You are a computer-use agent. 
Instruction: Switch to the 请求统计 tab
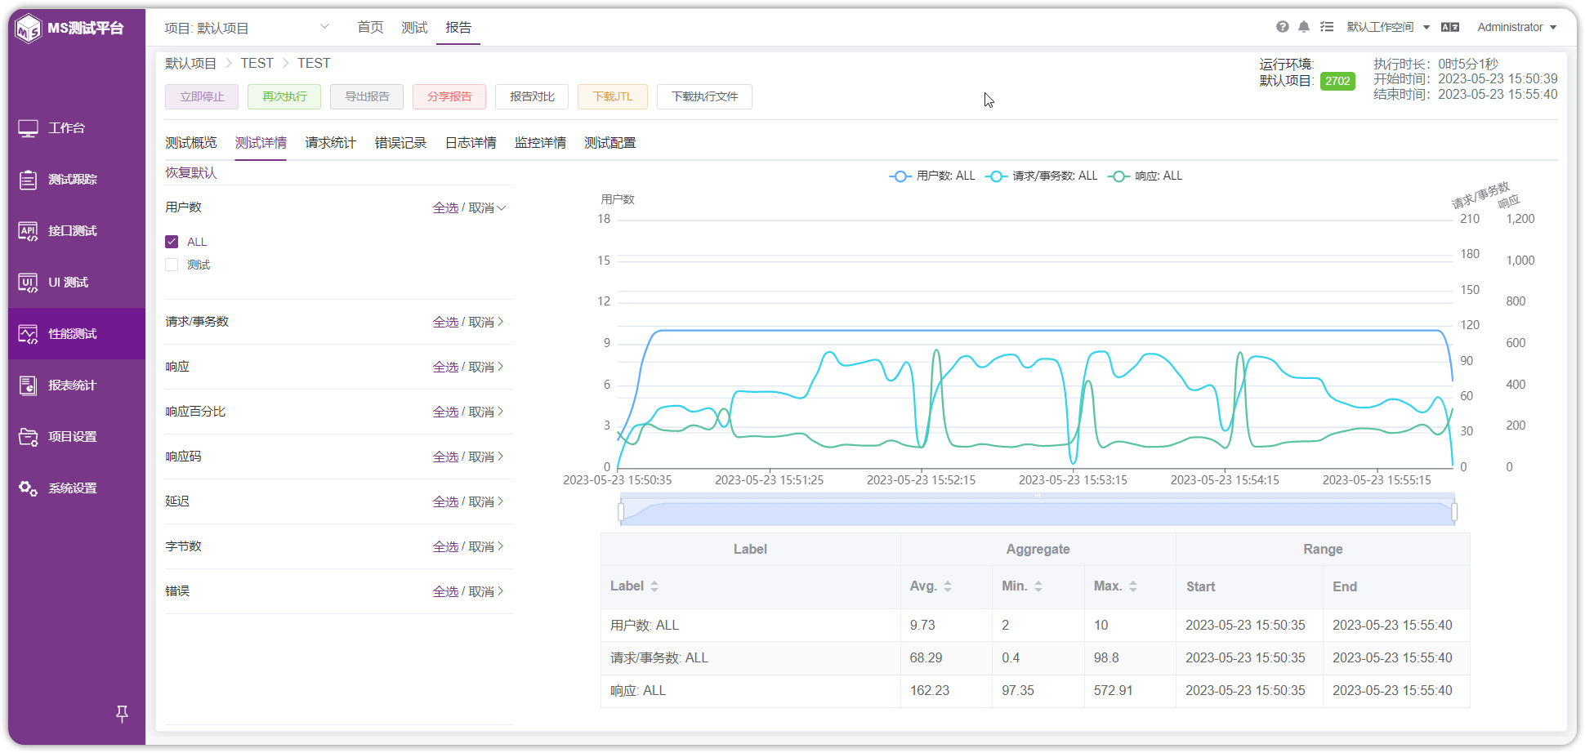330,143
